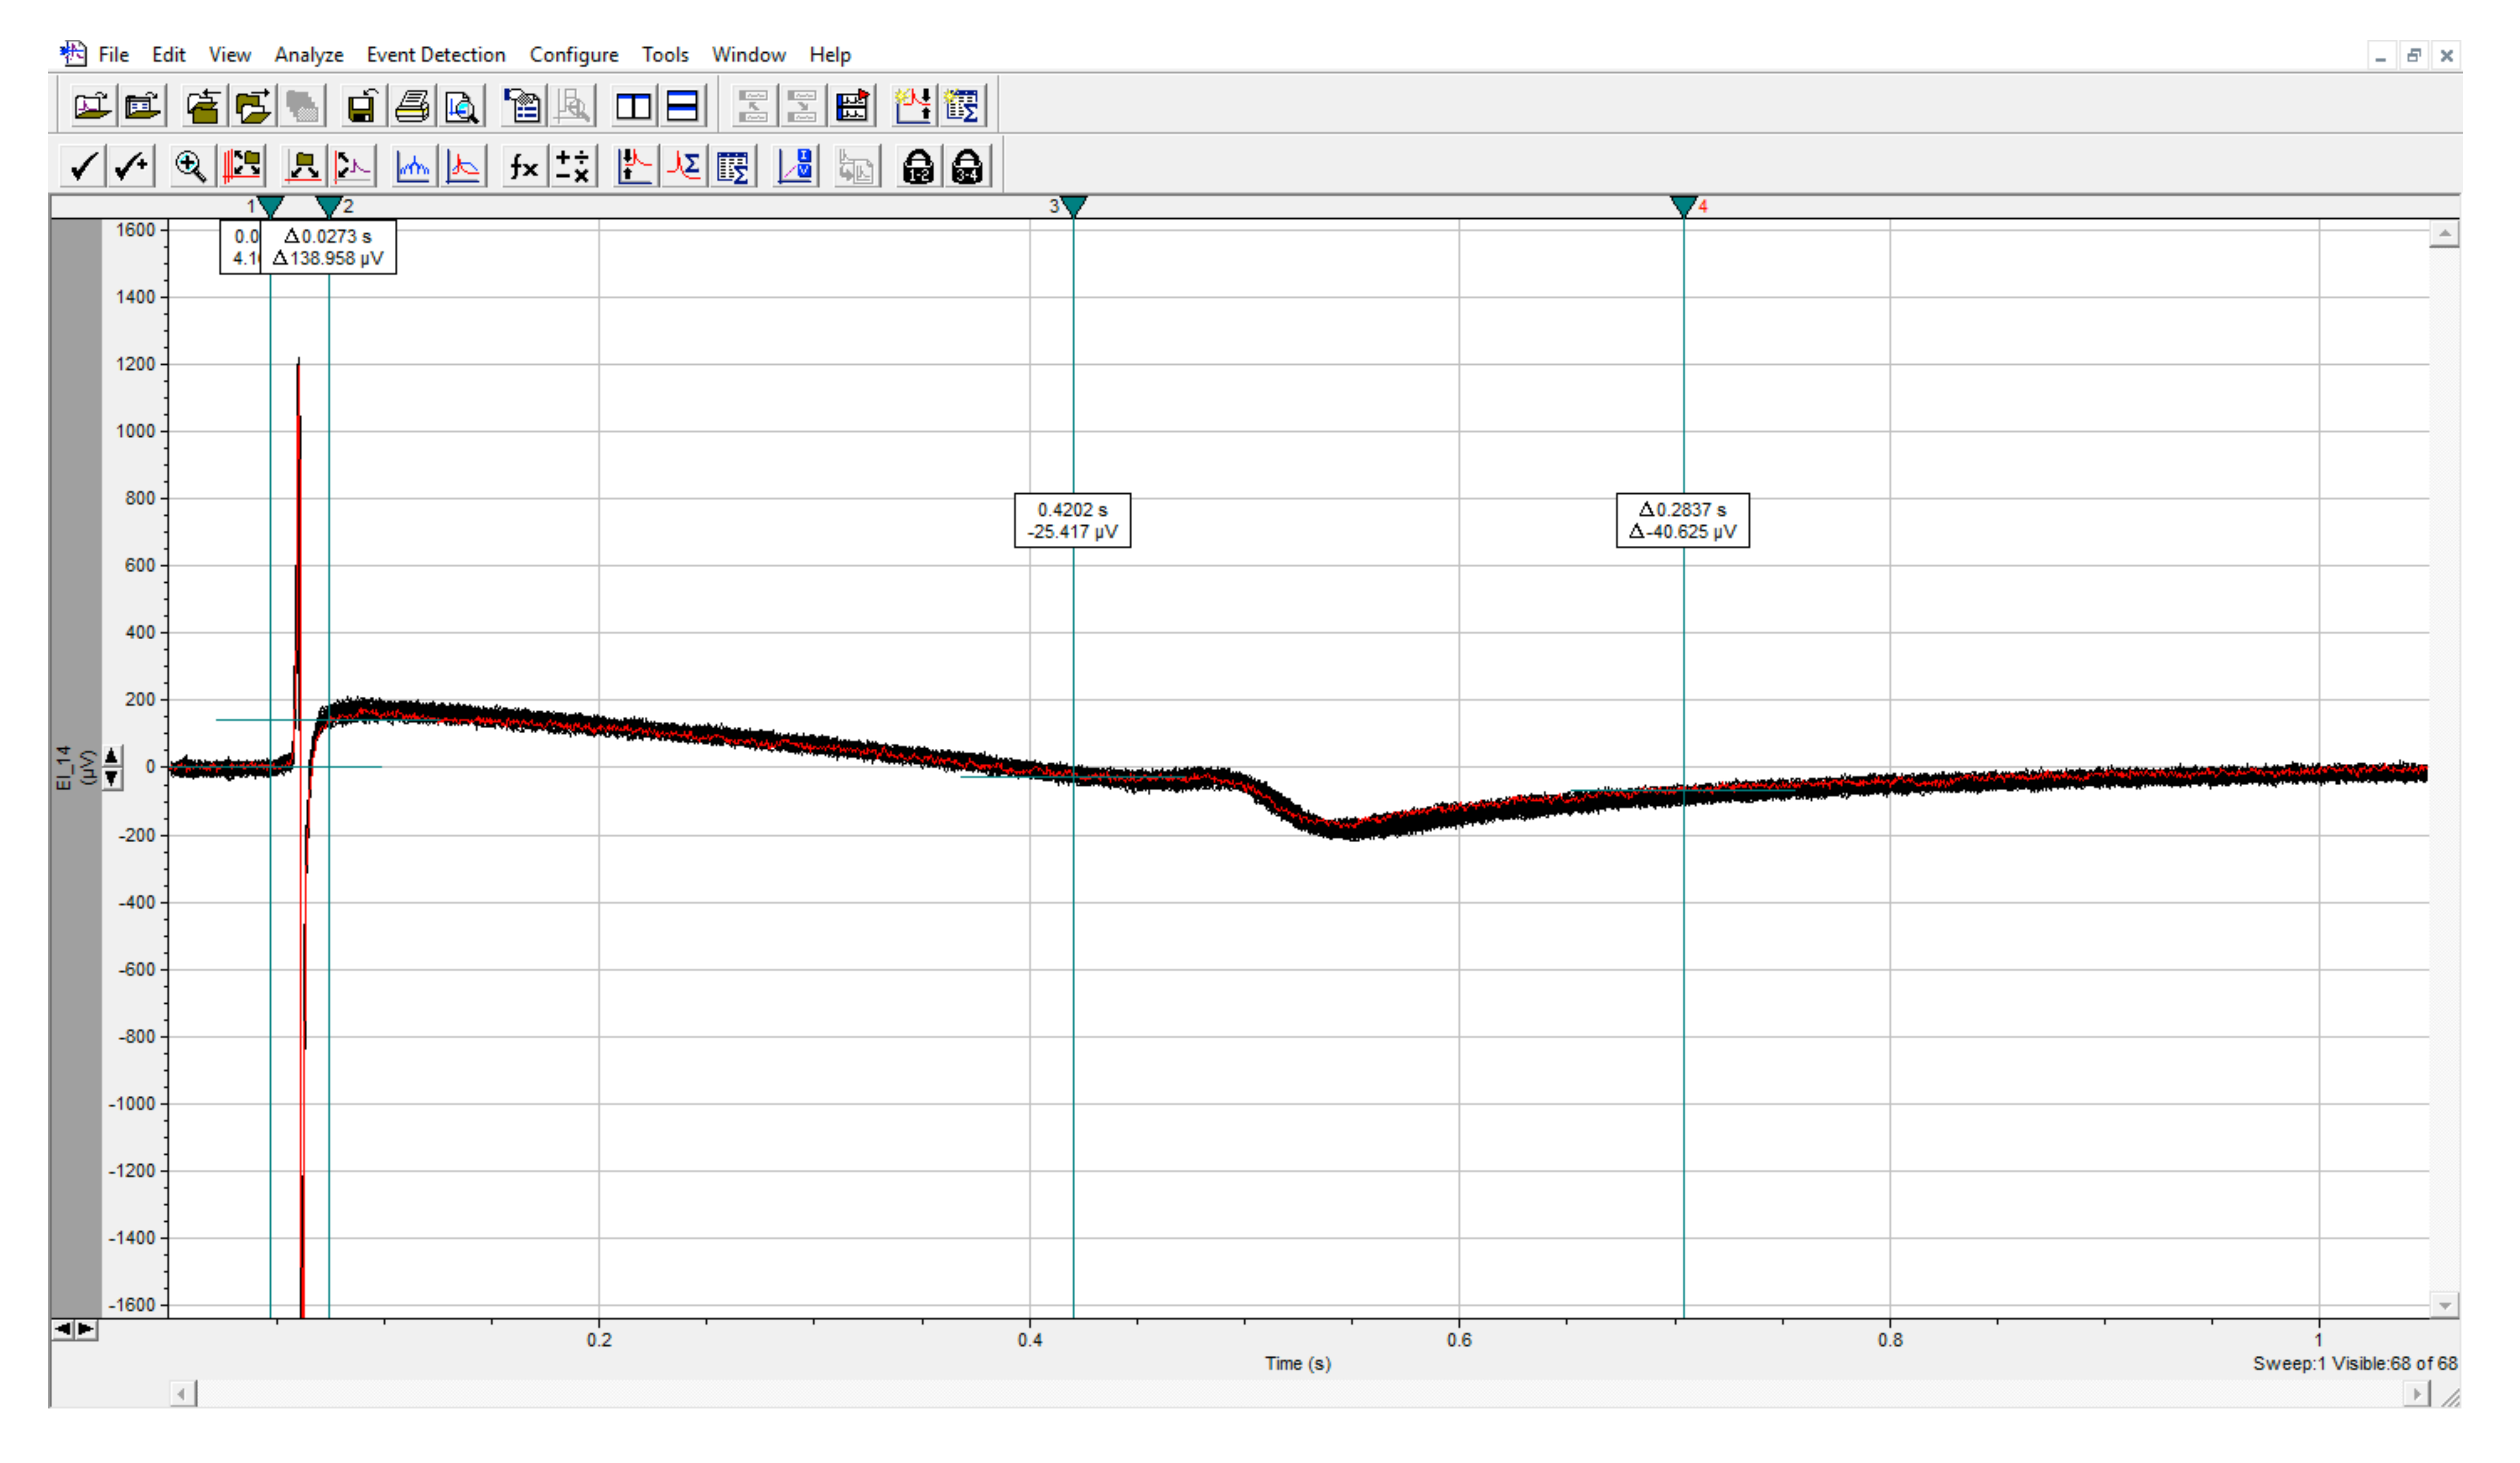
Task: Open the results sheet Sigma icon
Action: (x=733, y=166)
